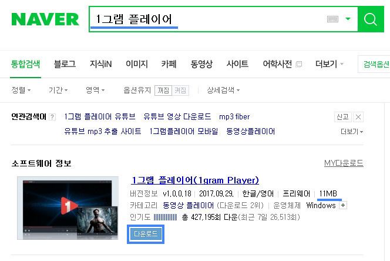
Task: Expand the 정렬 dropdown
Action: pyautogui.click(x=21, y=90)
